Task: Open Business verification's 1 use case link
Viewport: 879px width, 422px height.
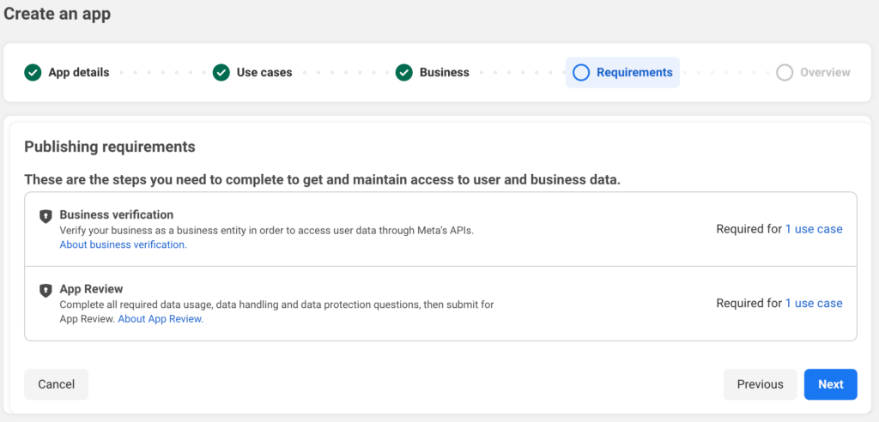Action: tap(814, 229)
